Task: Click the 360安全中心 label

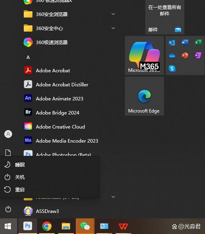Action: [49, 28]
